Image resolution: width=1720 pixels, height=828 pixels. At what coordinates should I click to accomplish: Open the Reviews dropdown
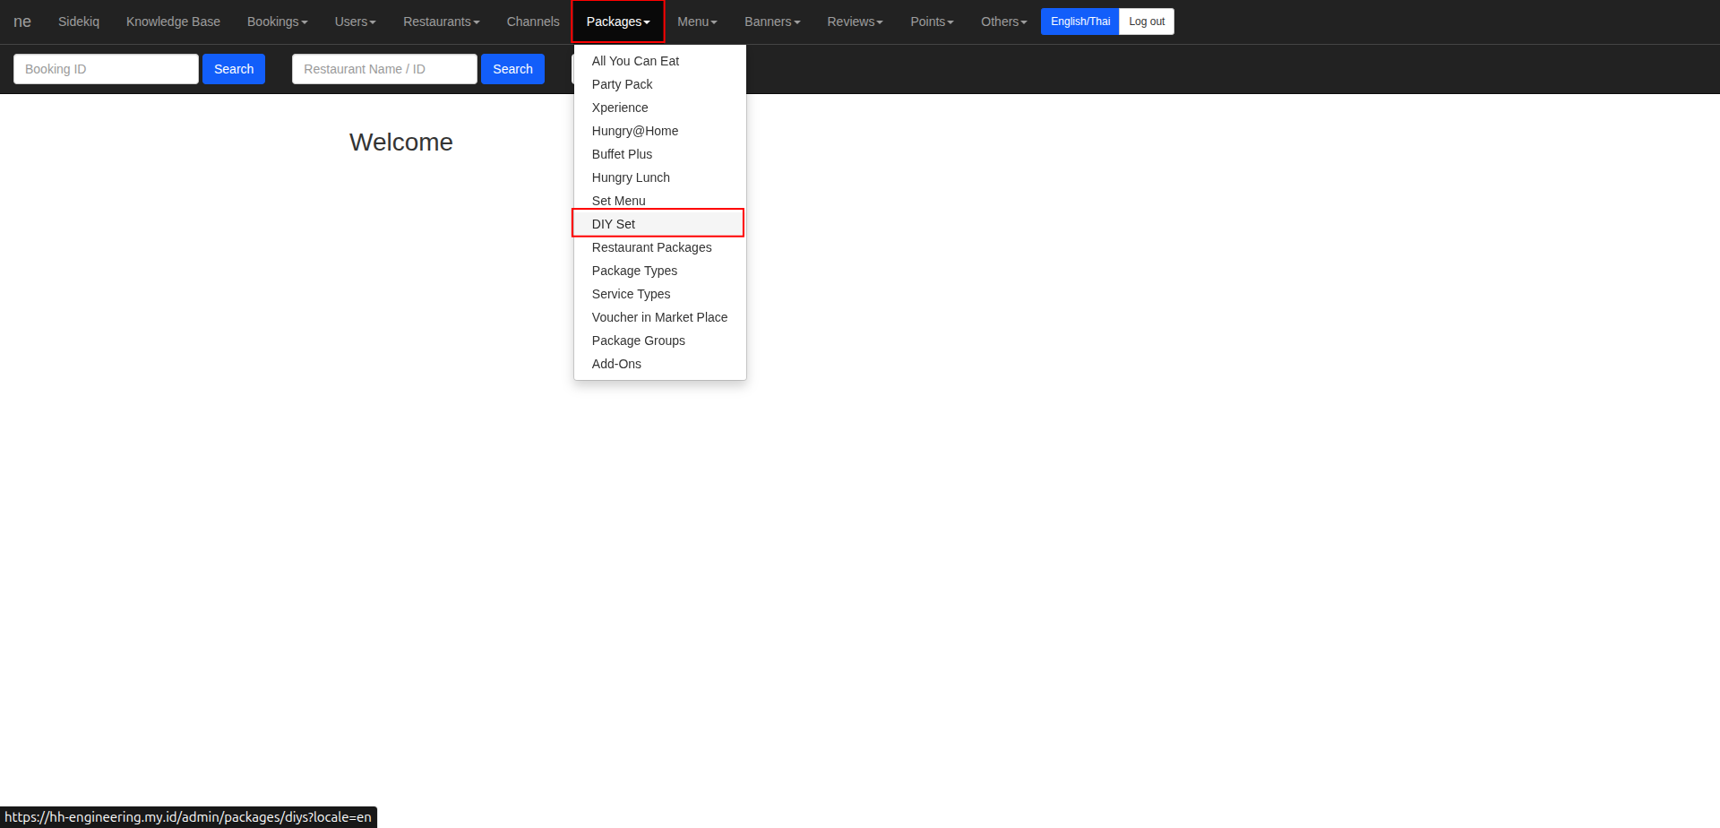point(855,22)
